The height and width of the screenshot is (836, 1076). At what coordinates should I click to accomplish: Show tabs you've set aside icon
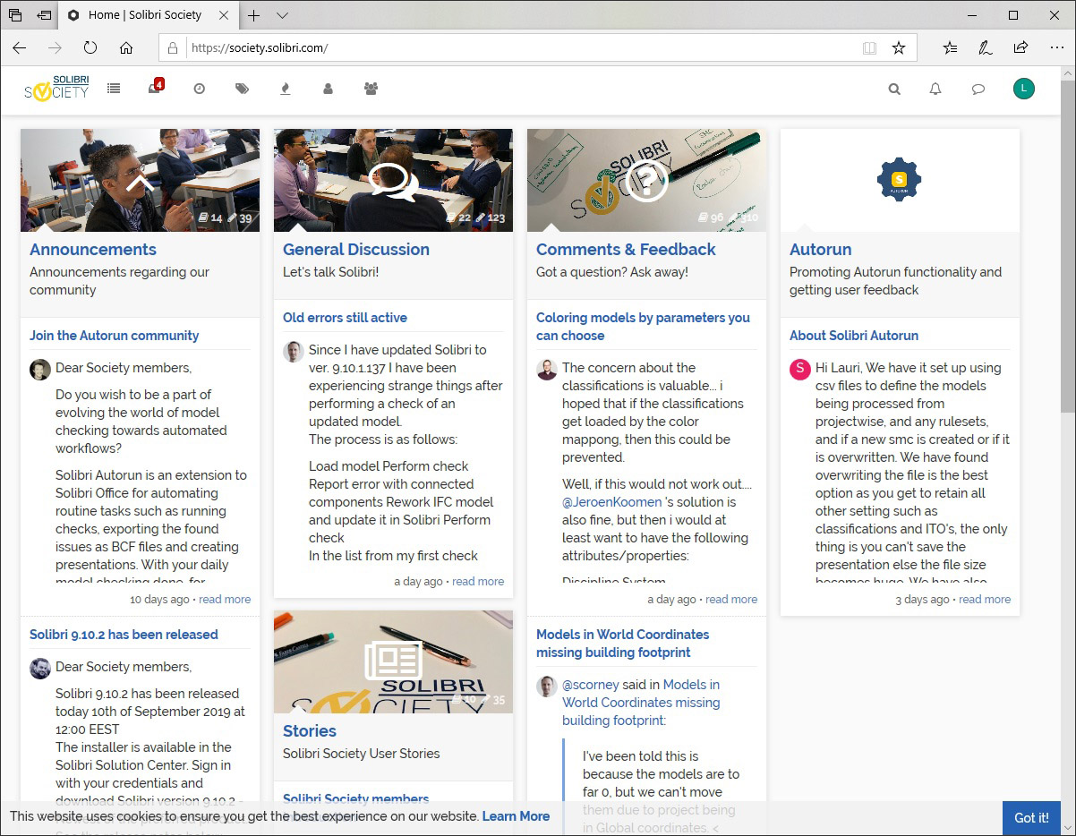pyautogui.click(x=15, y=15)
